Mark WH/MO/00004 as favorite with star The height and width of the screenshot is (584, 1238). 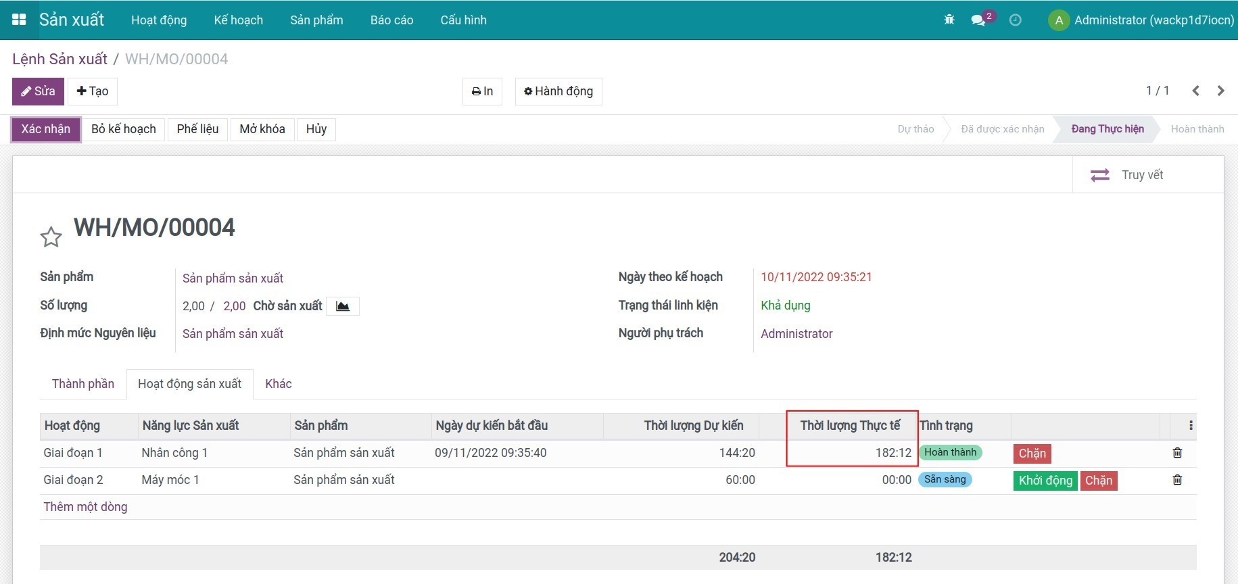point(51,237)
